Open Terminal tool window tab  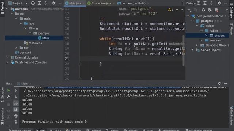pos(94,130)
